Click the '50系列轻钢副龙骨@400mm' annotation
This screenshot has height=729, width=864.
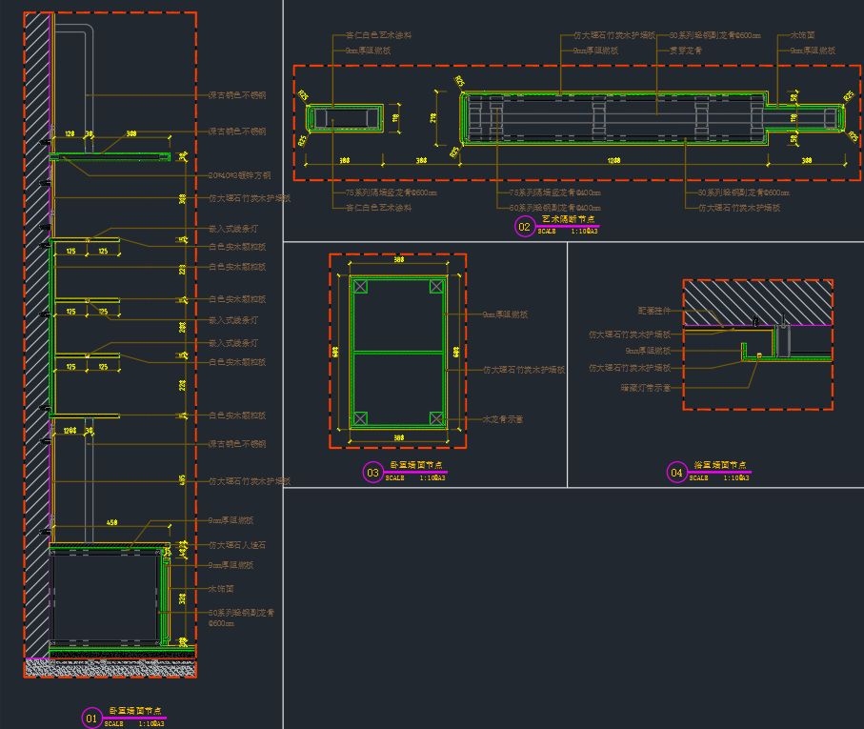tap(554, 208)
